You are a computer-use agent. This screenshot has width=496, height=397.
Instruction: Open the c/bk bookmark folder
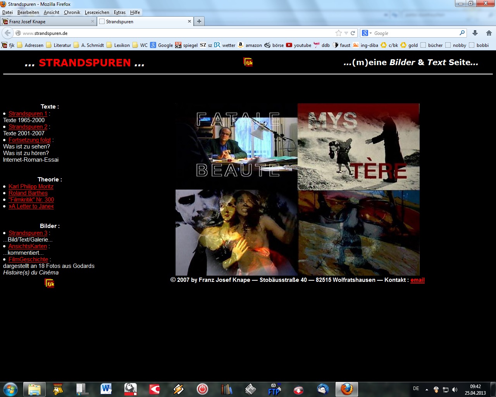389,45
